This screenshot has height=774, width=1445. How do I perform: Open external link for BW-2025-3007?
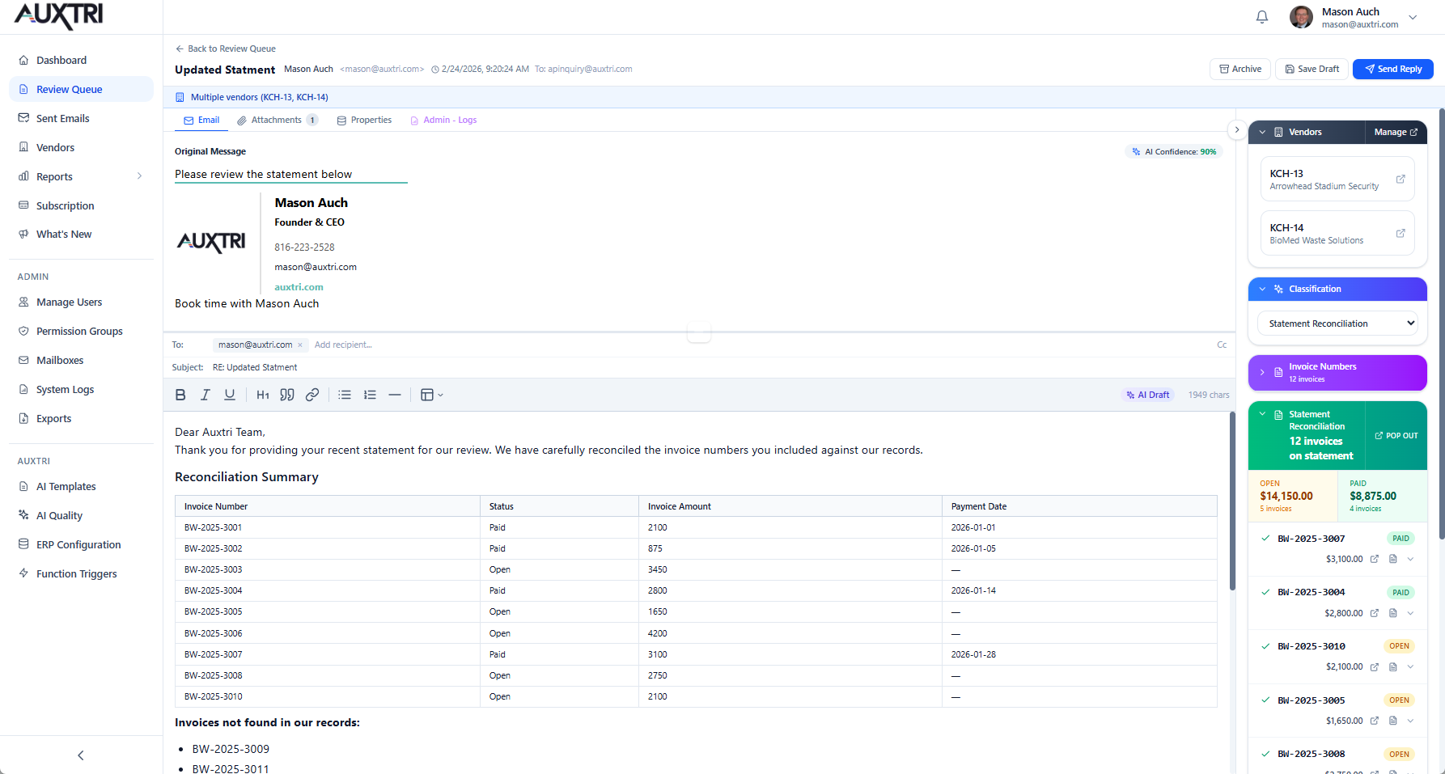pyautogui.click(x=1374, y=559)
